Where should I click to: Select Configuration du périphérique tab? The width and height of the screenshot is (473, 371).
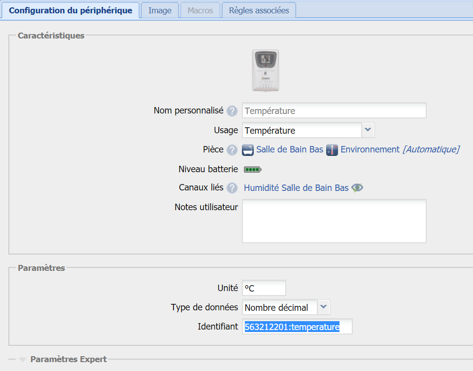click(70, 10)
